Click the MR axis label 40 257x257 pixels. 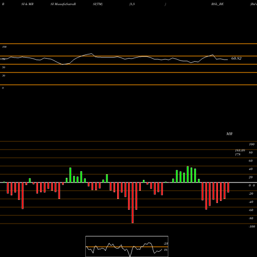click(251, 169)
